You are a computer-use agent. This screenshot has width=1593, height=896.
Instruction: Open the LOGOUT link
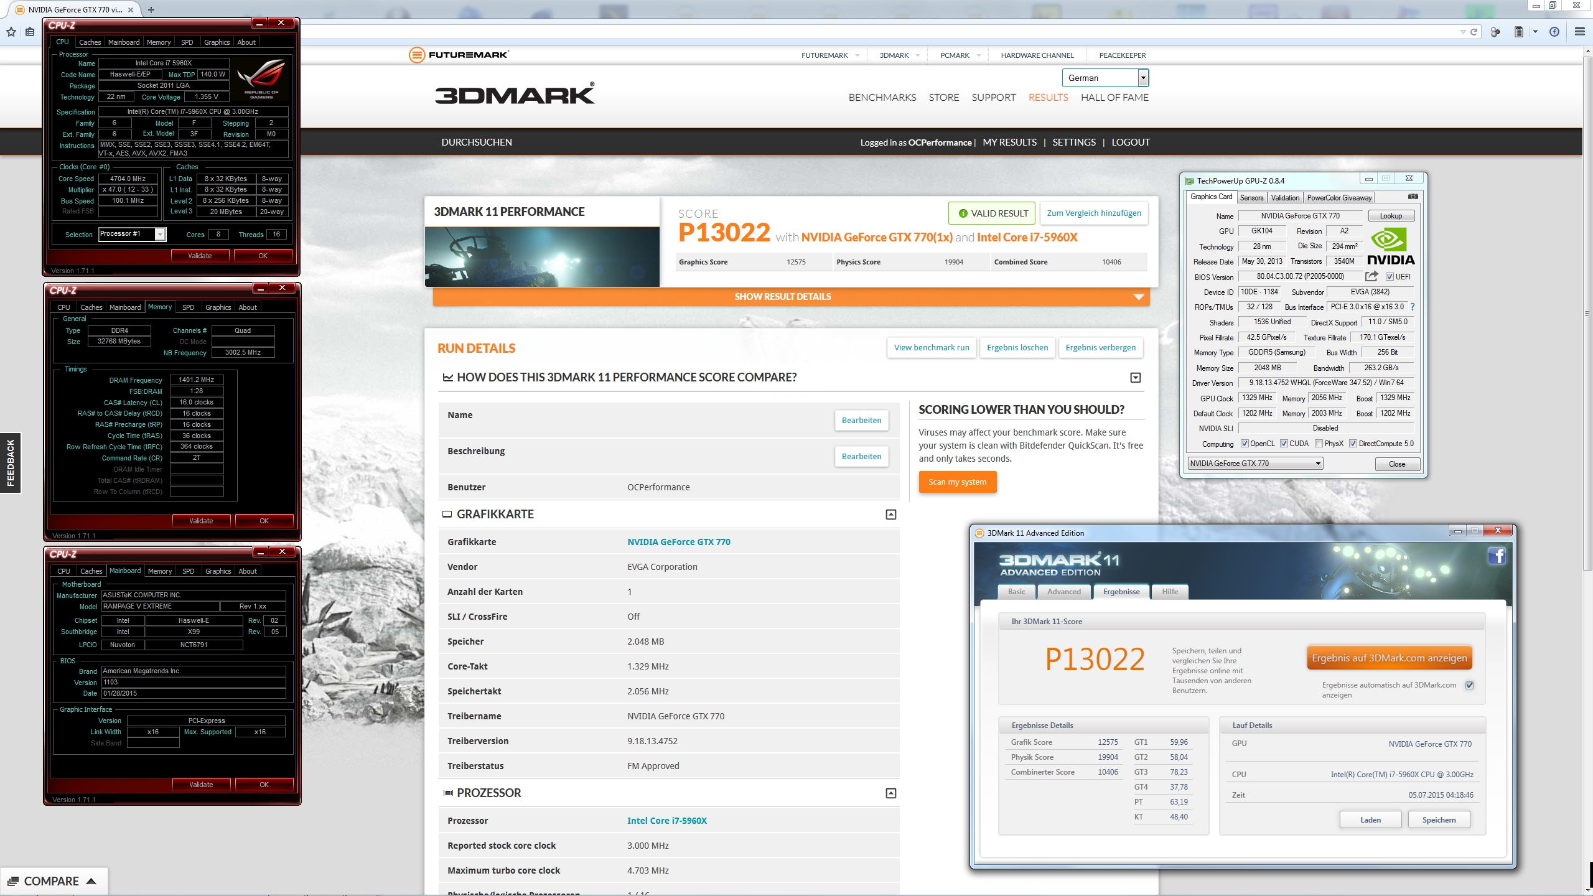pos(1131,142)
